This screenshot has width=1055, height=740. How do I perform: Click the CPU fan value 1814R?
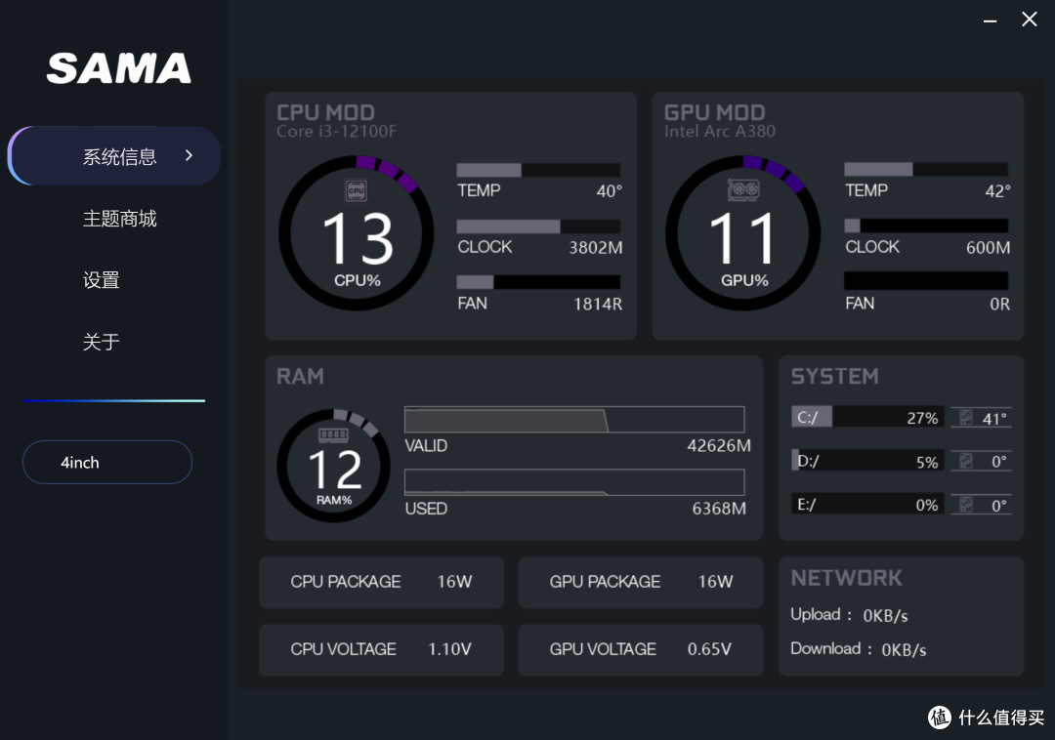(x=598, y=304)
